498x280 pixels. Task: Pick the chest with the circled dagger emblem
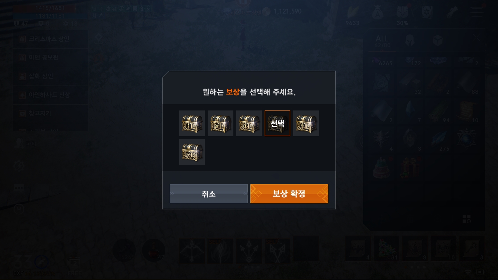coord(249,123)
